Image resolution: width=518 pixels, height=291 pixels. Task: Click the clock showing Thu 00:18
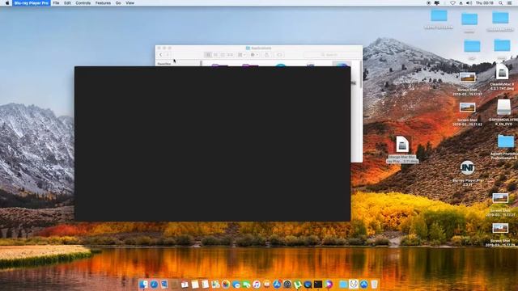click(x=484, y=3)
